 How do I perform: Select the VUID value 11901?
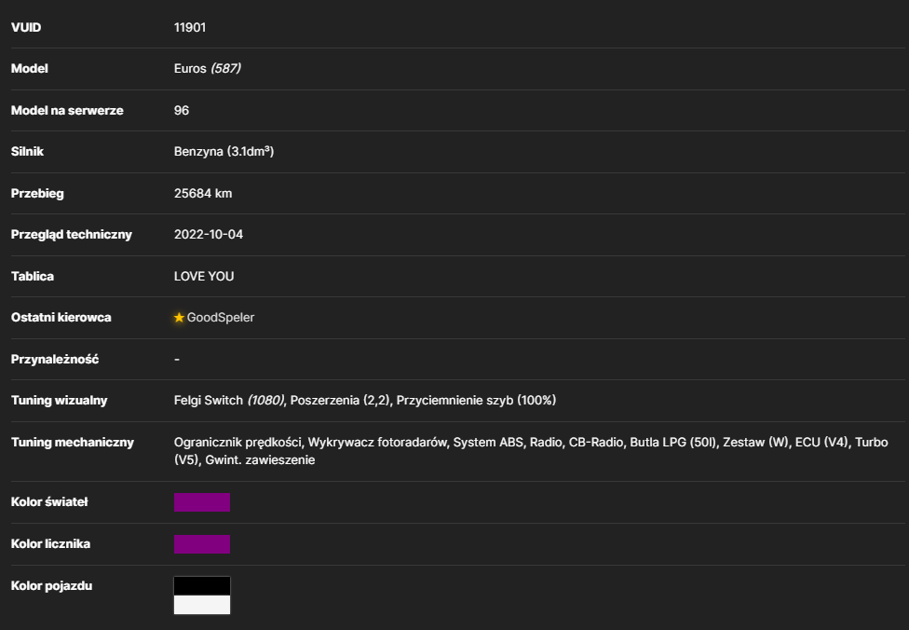[190, 27]
